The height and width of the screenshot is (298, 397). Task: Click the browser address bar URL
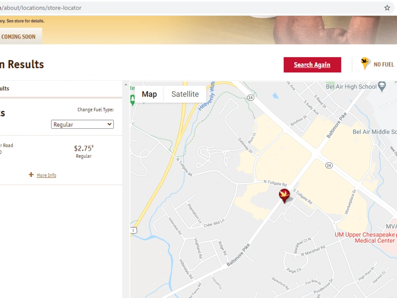click(x=41, y=8)
